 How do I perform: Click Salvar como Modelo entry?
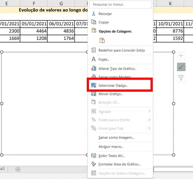[115, 76]
